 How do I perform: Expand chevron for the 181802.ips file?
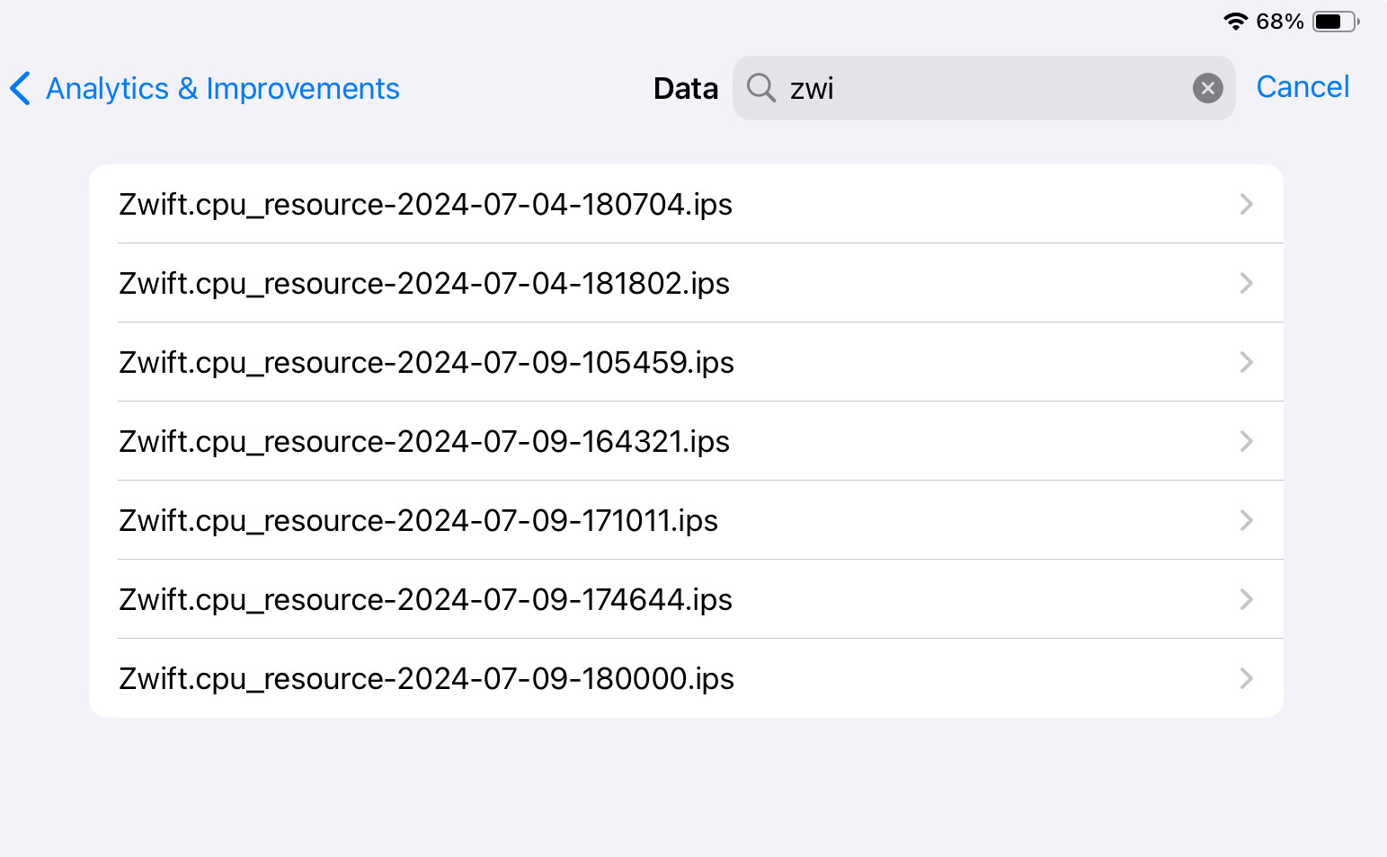[1246, 284]
